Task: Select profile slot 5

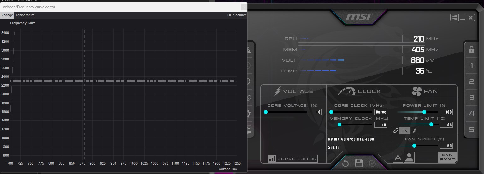Action: click(471, 130)
